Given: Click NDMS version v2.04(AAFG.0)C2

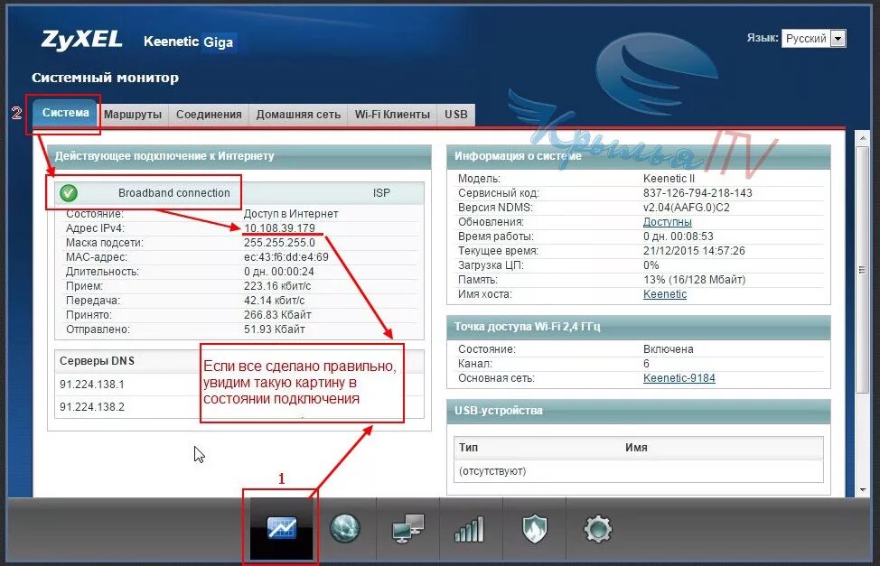Looking at the screenshot, I should pyautogui.click(x=687, y=208).
